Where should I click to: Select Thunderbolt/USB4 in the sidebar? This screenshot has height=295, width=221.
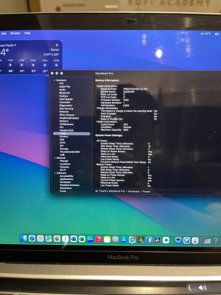(x=70, y=152)
